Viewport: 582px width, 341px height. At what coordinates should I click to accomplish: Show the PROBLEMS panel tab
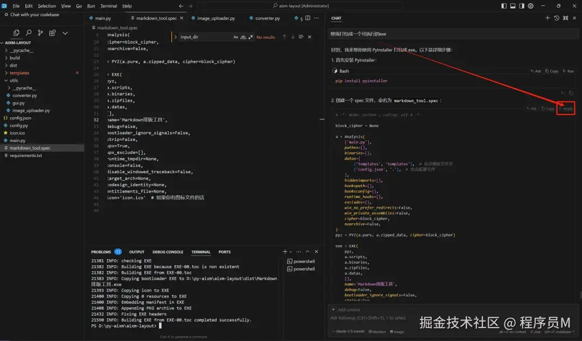coord(101,252)
